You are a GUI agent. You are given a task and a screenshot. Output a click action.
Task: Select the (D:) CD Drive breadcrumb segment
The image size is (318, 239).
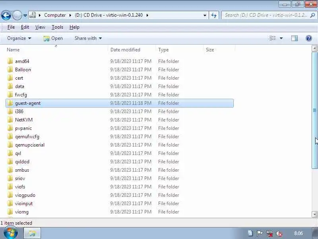tap(109, 15)
